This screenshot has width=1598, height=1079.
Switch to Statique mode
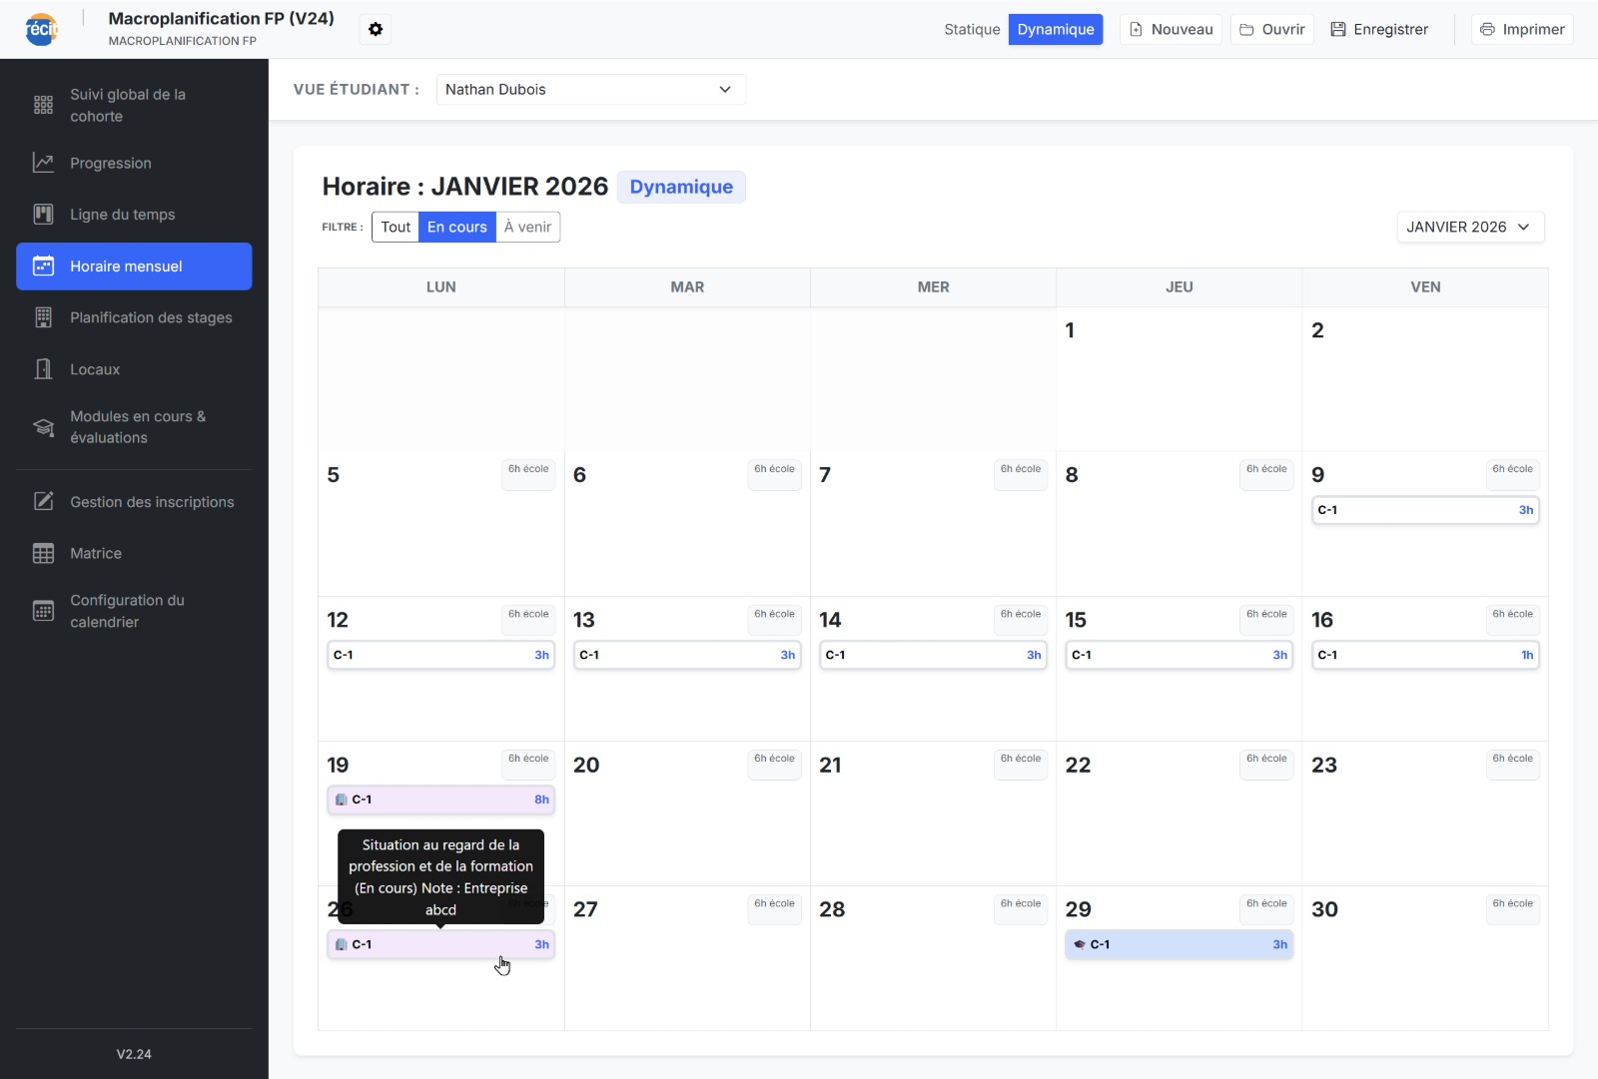(x=971, y=30)
